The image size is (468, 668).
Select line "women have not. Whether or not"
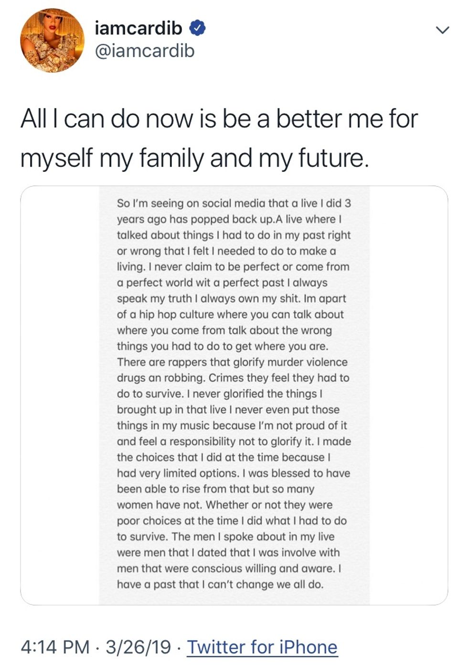[x=224, y=505]
